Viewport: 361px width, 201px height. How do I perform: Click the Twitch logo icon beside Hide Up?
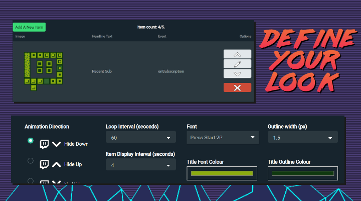[x=44, y=164]
